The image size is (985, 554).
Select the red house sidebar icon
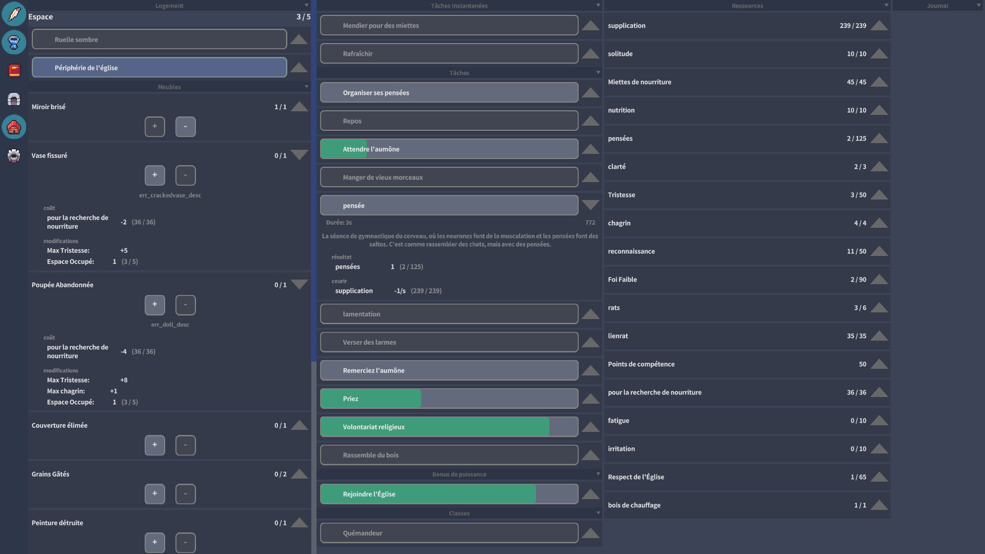click(x=14, y=127)
